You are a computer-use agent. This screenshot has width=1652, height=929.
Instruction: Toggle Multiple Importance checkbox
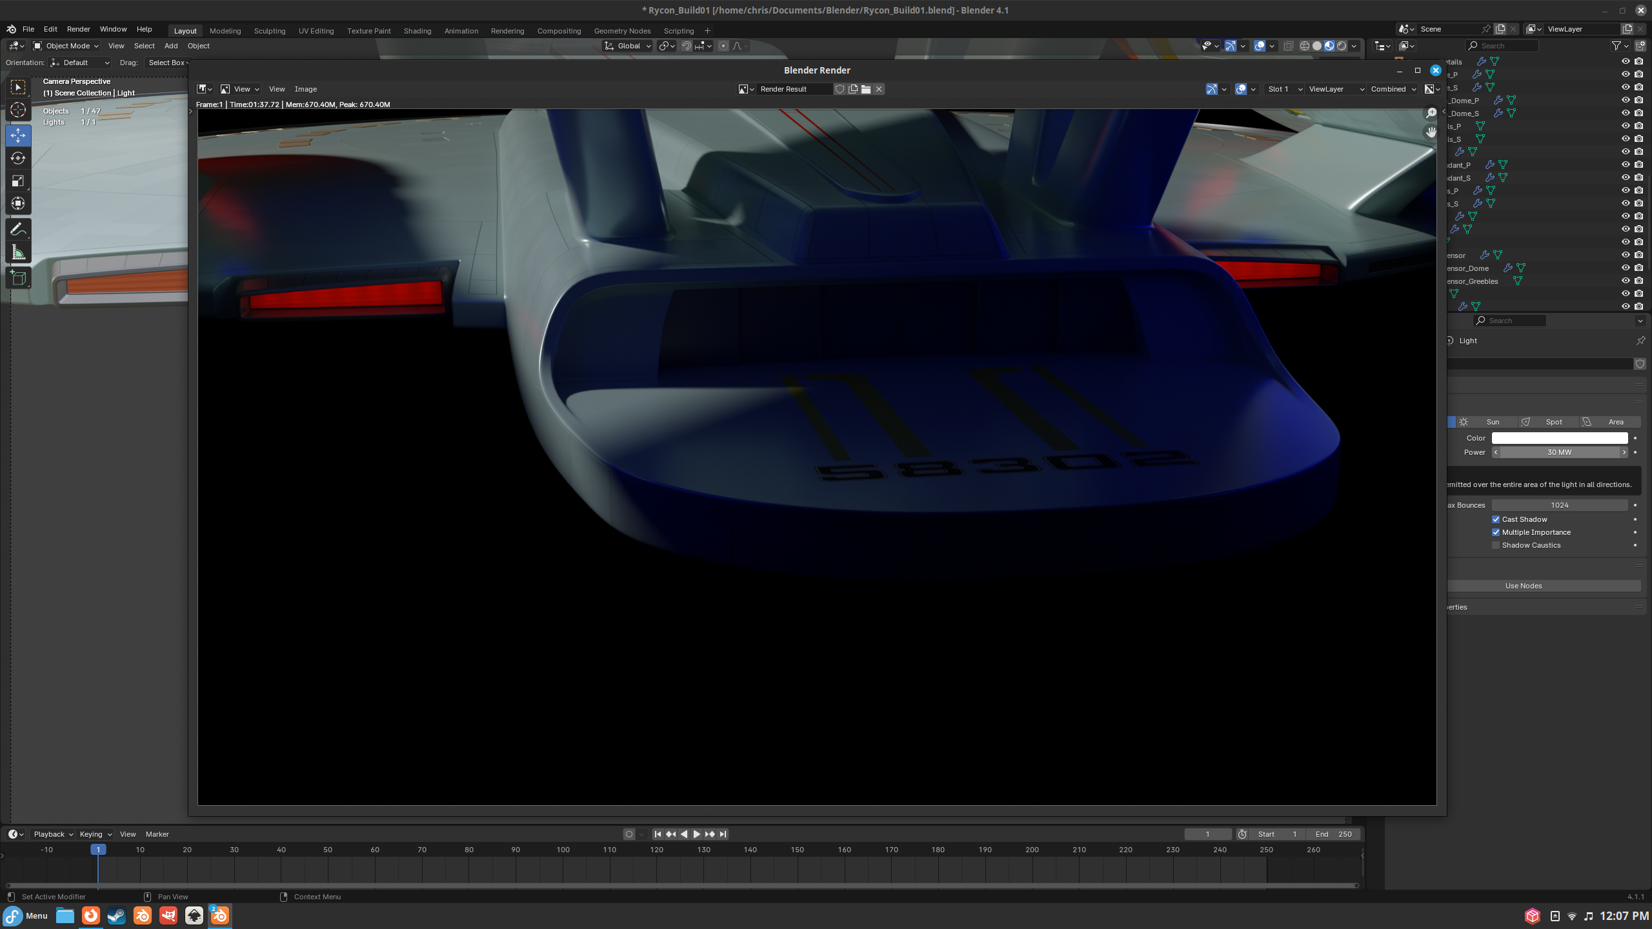(1496, 532)
